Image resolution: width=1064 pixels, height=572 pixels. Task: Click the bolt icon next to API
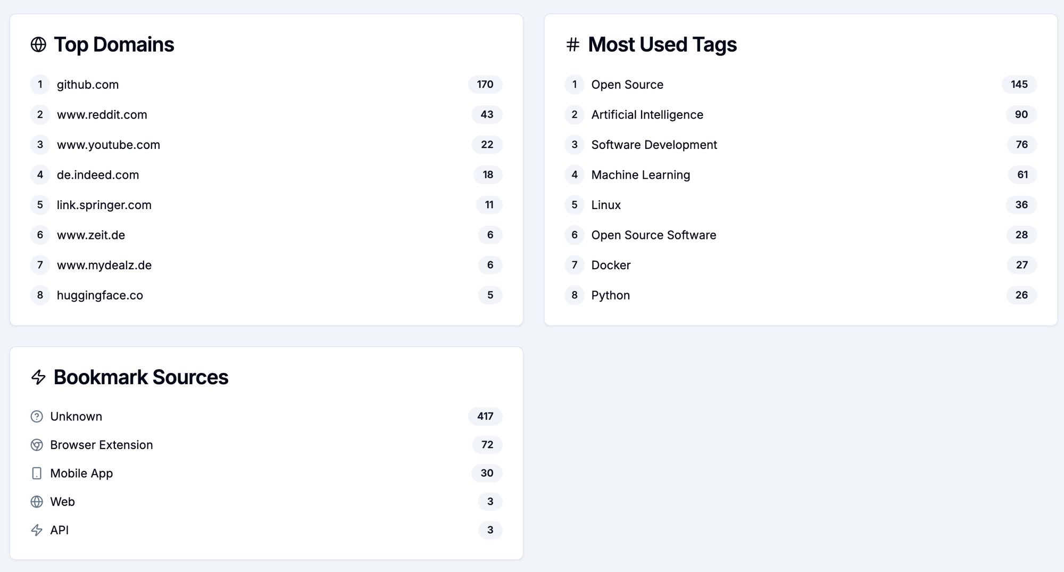[37, 530]
